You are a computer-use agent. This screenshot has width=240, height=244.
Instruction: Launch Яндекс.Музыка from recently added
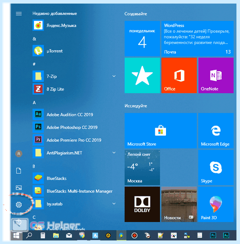coord(74,25)
